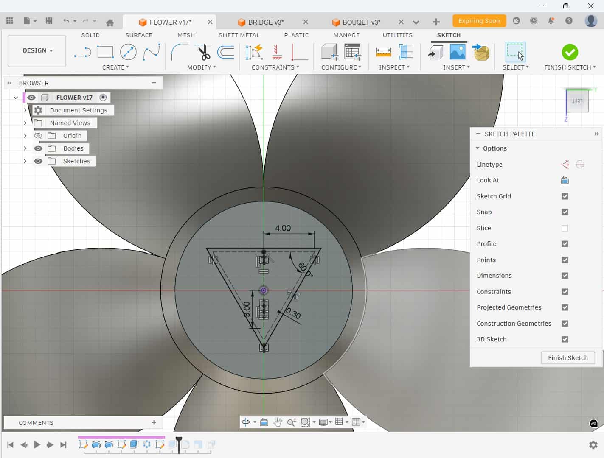Show the hidden Origin folder
Image resolution: width=604 pixels, height=458 pixels.
[x=38, y=136]
